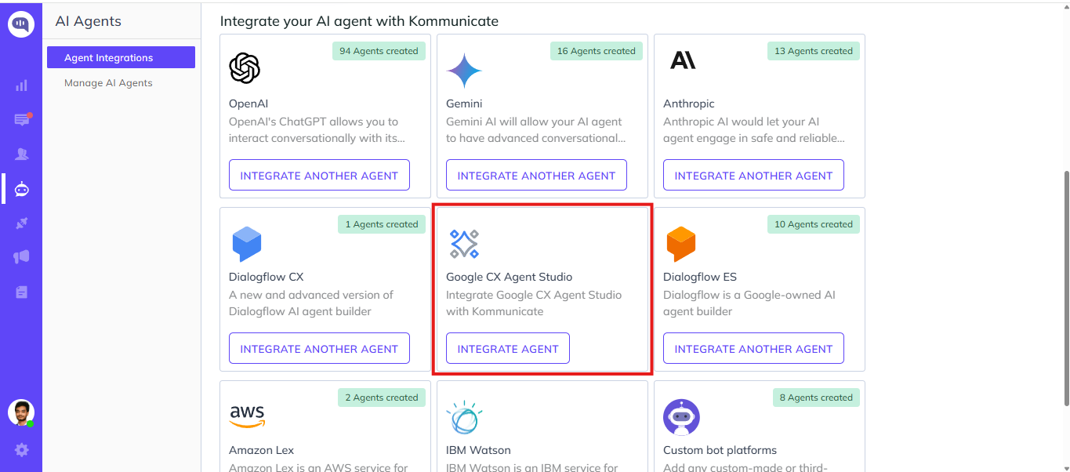Click the Kommunicate logo in the sidebar

(x=21, y=24)
